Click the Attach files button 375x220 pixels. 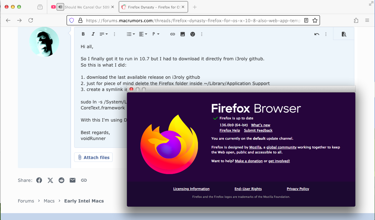[x=93, y=157]
